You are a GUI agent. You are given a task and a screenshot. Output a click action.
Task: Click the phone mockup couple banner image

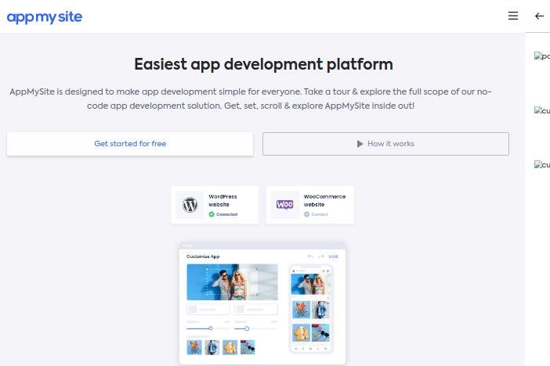[x=310, y=285]
